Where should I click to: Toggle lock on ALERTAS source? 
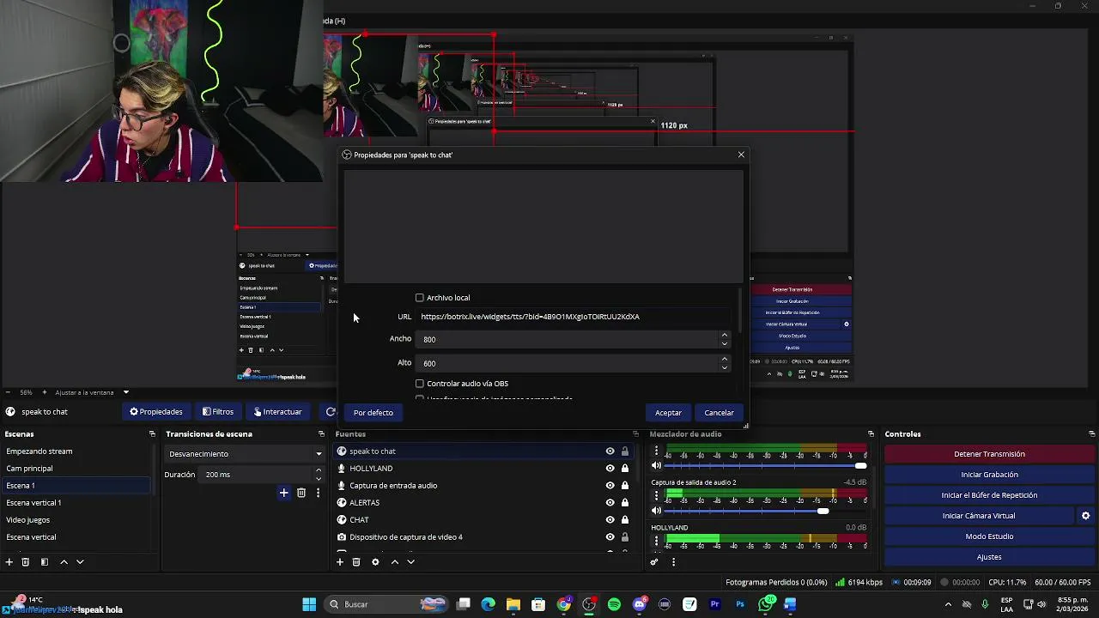[x=625, y=503]
